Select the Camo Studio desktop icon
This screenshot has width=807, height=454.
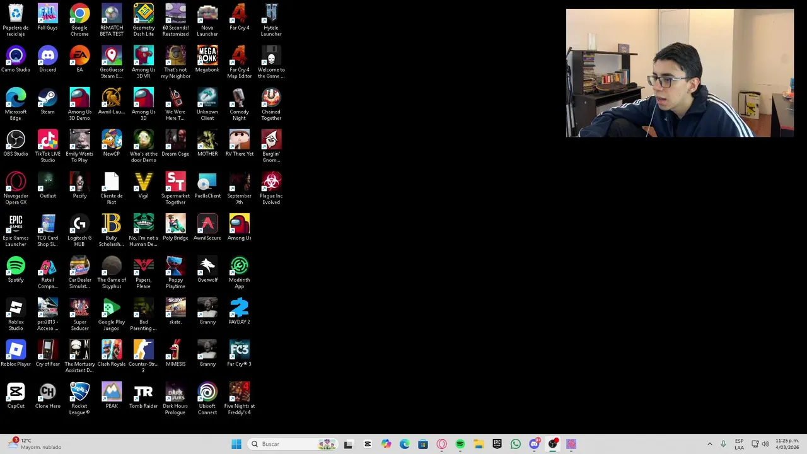point(16,59)
